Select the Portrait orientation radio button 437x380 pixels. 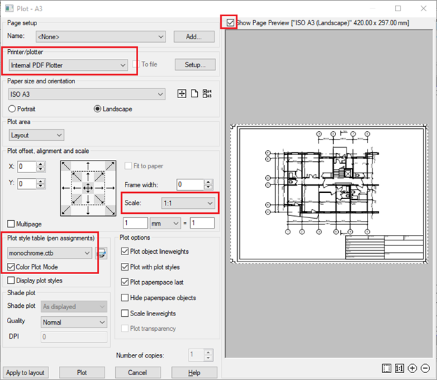pyautogui.click(x=12, y=109)
